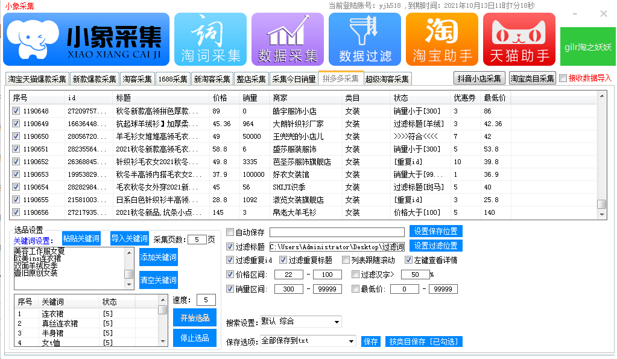617x359 pixels.
Task: Click the 过滤汉字 percentage field showing 50
Action: tap(415, 275)
